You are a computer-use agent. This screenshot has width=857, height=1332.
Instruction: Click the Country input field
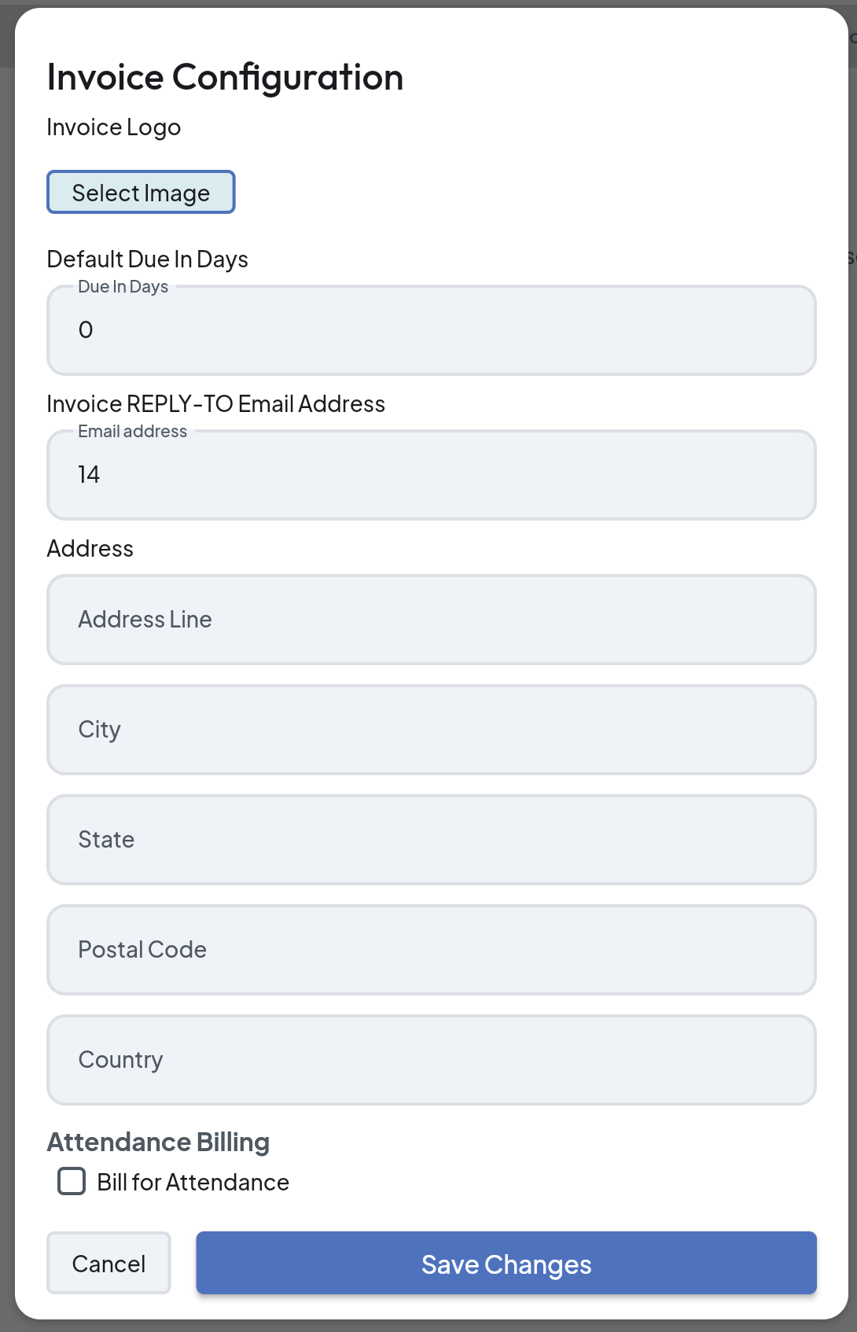[431, 1060]
